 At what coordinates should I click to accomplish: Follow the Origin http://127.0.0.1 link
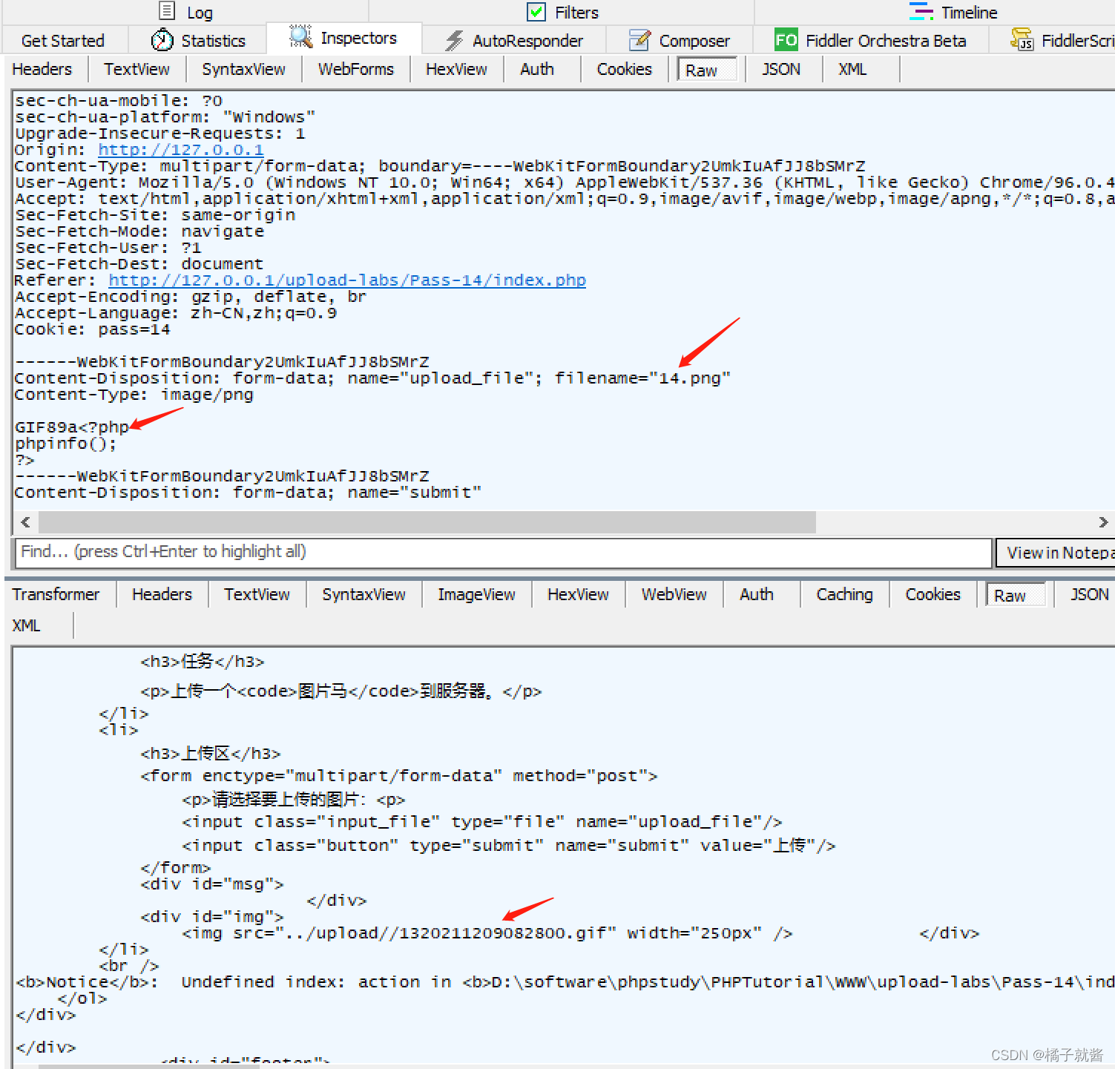point(181,150)
